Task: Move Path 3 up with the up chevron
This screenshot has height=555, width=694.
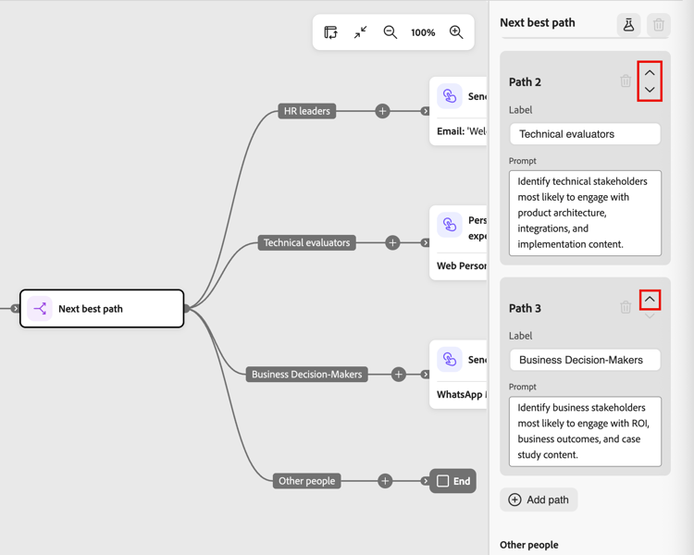Action: pyautogui.click(x=650, y=299)
